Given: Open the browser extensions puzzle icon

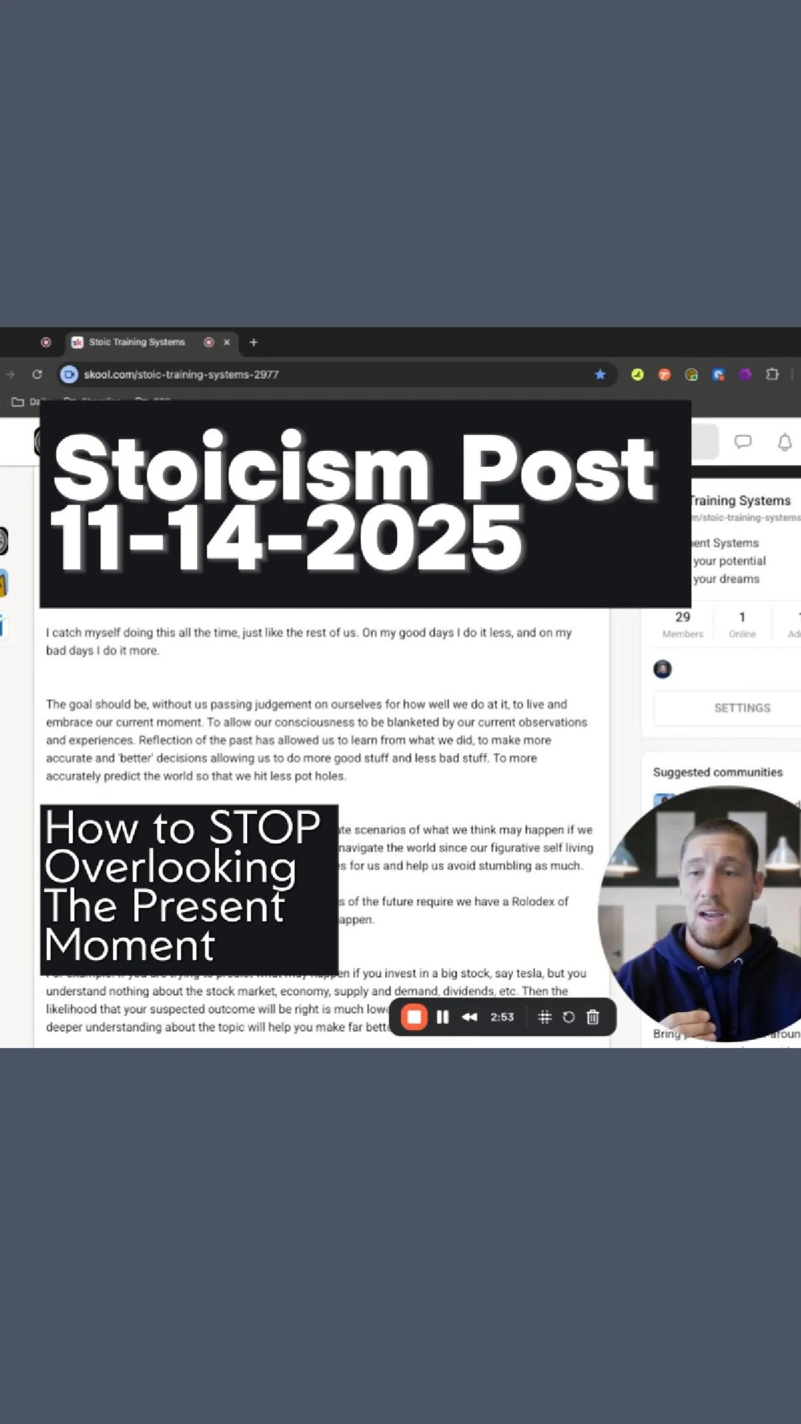Looking at the screenshot, I should click(772, 375).
